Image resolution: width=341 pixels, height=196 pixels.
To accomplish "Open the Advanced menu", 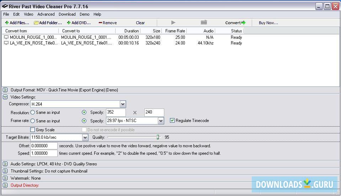I will tap(46, 14).
